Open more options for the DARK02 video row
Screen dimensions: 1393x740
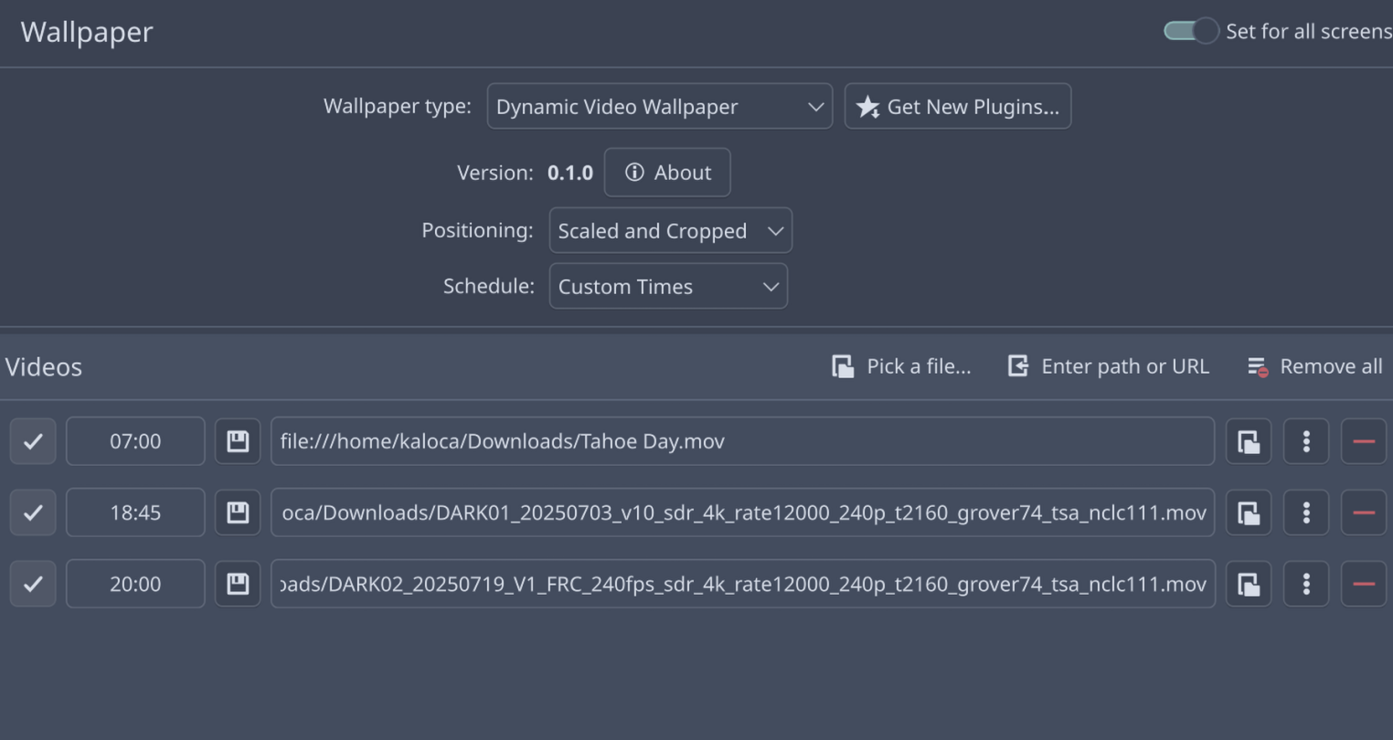(x=1306, y=584)
